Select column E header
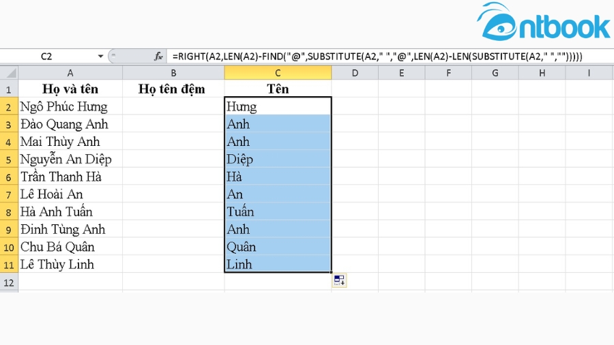 point(401,73)
